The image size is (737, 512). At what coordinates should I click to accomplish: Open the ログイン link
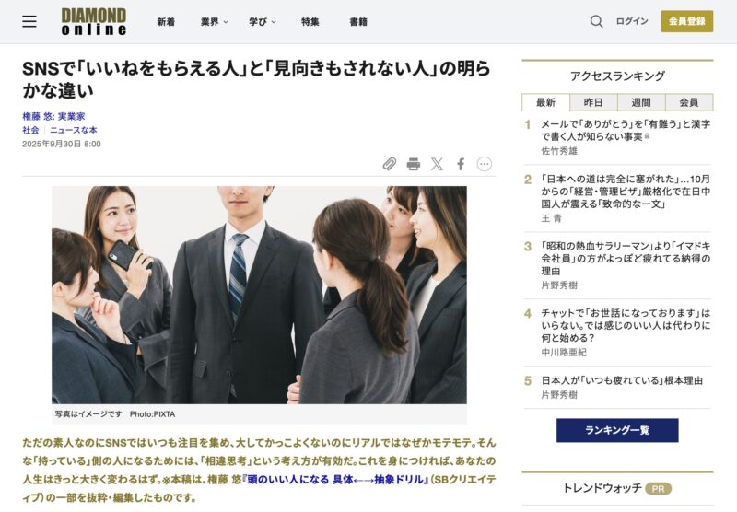(x=632, y=21)
